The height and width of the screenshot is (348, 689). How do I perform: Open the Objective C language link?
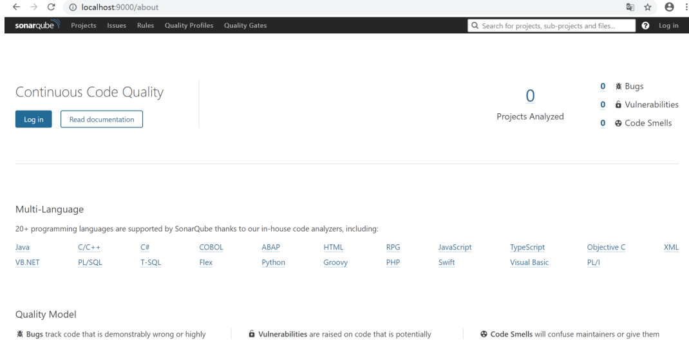[606, 248]
